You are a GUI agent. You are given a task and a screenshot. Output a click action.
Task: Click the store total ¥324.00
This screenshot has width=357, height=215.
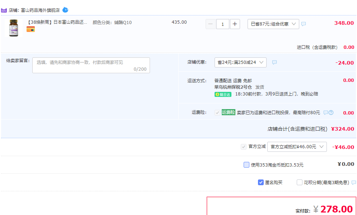coord(342,129)
